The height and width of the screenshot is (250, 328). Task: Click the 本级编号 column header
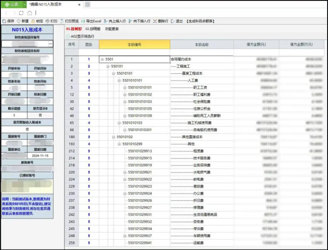[x=134, y=45]
